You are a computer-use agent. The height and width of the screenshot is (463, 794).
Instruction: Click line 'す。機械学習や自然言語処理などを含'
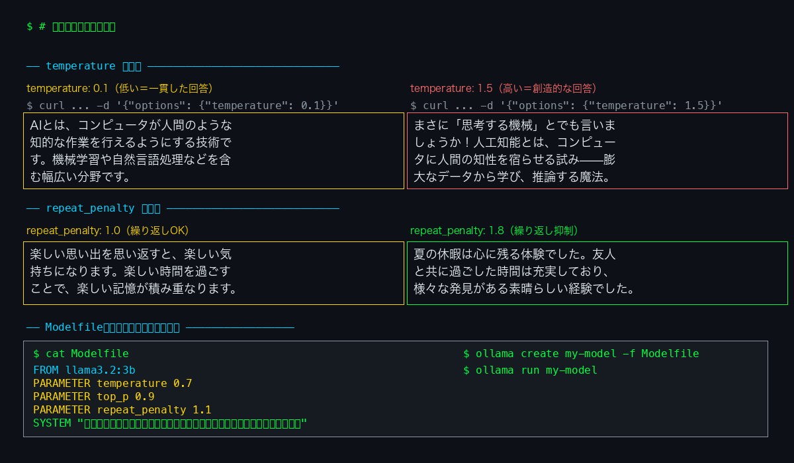(x=131, y=159)
